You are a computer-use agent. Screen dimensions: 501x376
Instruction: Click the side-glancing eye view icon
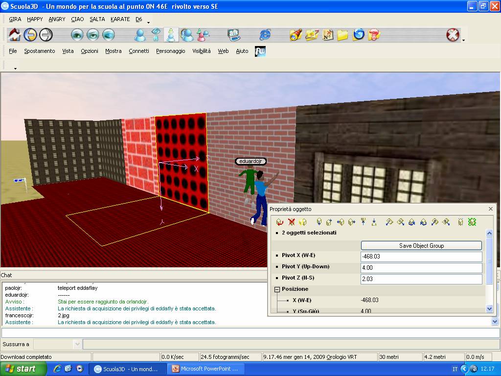coord(108,35)
